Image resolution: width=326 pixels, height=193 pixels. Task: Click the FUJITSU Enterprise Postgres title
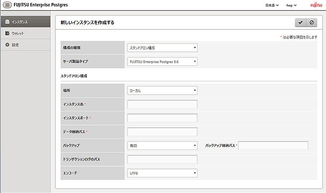point(41,5)
